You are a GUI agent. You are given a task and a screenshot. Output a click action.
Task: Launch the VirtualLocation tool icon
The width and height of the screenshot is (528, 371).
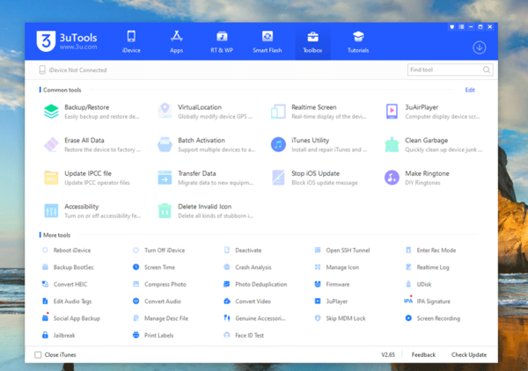(165, 111)
